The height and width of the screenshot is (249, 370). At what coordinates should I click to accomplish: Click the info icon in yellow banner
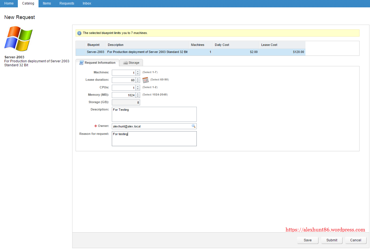click(79, 33)
